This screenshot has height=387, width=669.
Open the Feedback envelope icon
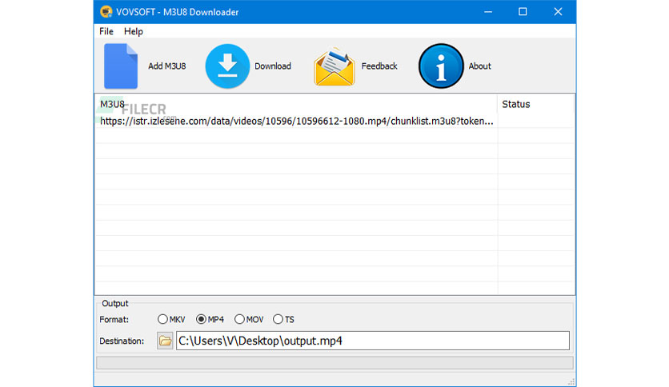(x=334, y=66)
